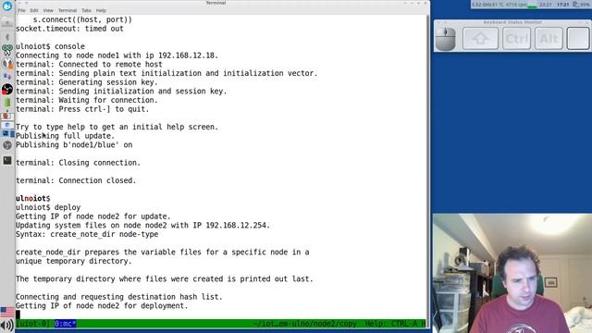Viewport: 592px width, 333px height.
Task: Click the Ctrl key indicator
Action: pos(516,39)
